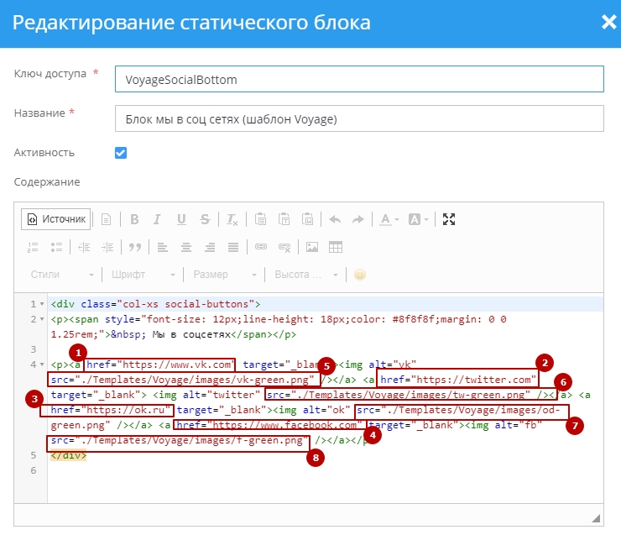621x535 pixels.
Task: Click the italic formatting icon
Action: (158, 220)
